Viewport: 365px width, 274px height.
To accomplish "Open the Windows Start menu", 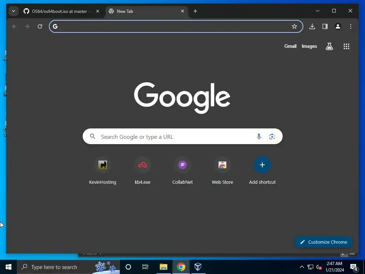I will click(x=9, y=267).
